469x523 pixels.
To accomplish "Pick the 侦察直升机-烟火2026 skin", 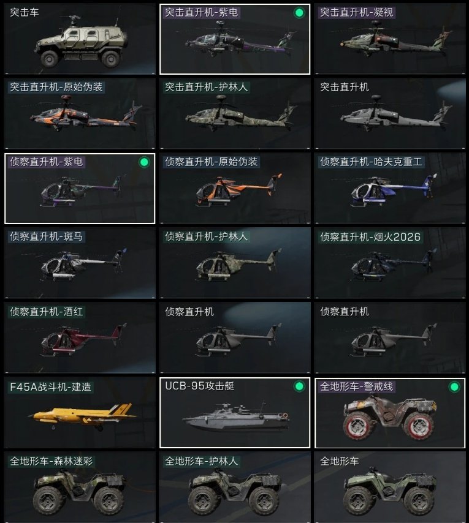I will [390, 263].
